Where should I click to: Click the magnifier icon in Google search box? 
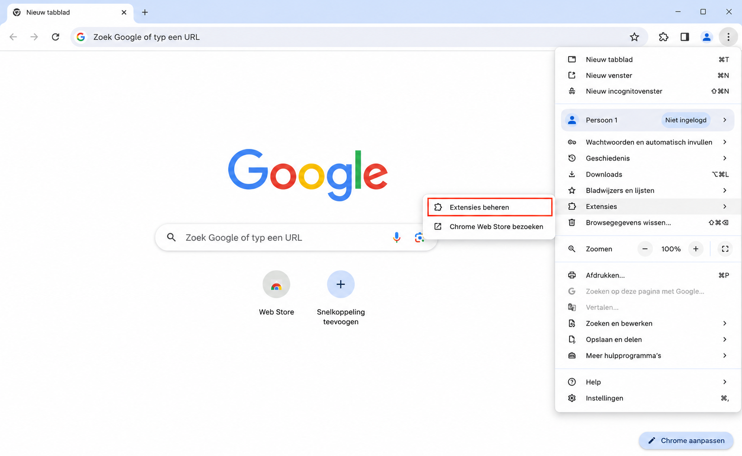tap(171, 238)
